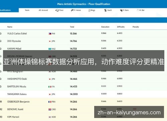The image size is (167, 121).
Task: Click total score 15.266
Action: [x=73, y=33]
